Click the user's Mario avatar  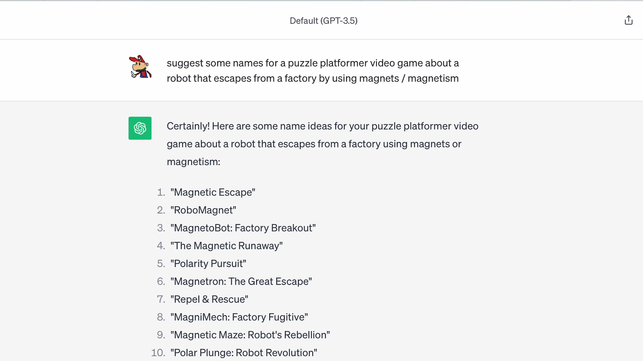(140, 67)
